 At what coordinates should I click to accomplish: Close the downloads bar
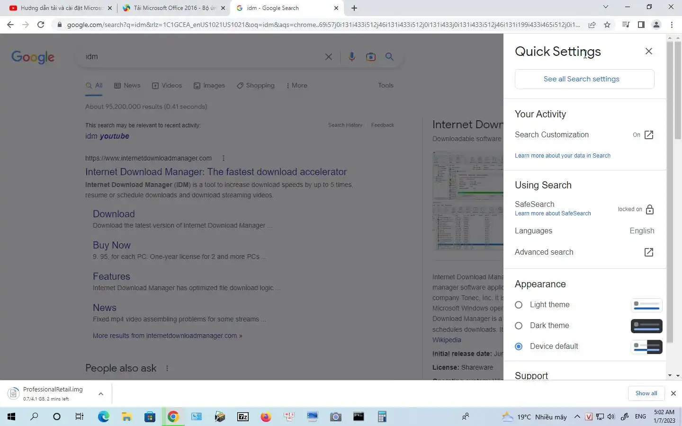point(673,393)
